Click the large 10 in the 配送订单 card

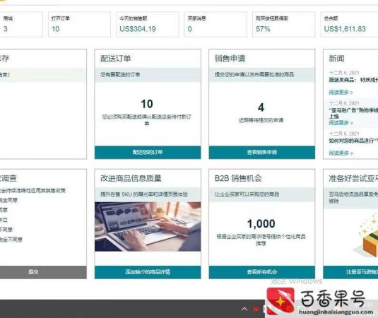(147, 104)
